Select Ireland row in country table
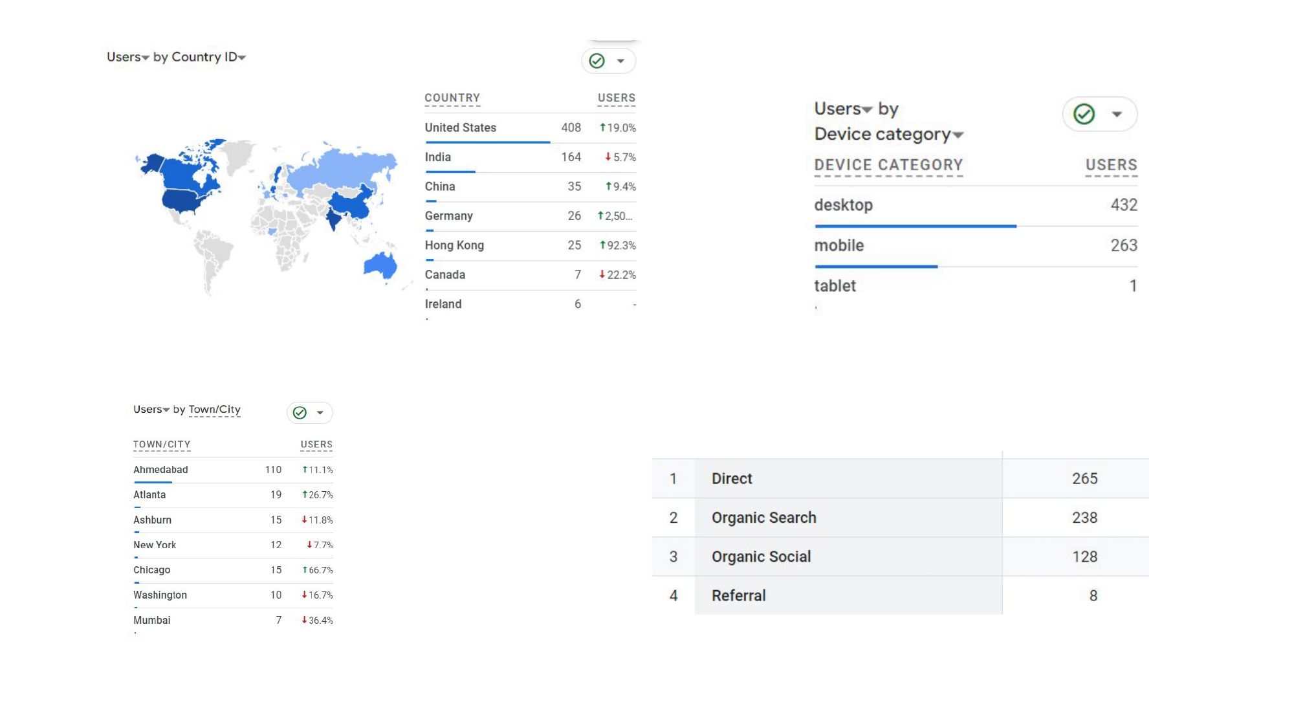 (x=531, y=305)
